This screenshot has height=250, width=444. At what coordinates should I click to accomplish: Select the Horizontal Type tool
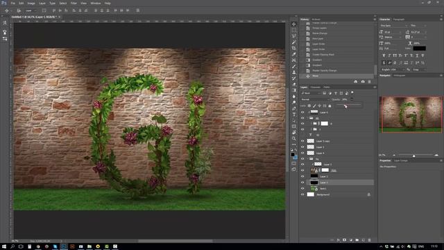coord(294,115)
